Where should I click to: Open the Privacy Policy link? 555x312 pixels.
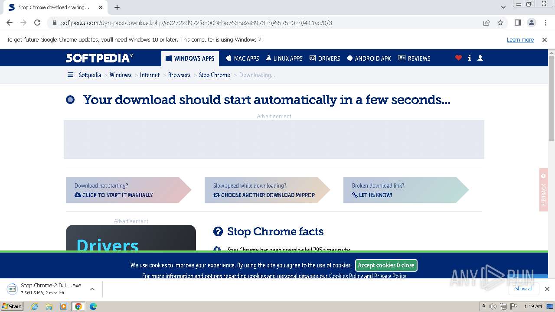click(x=390, y=276)
